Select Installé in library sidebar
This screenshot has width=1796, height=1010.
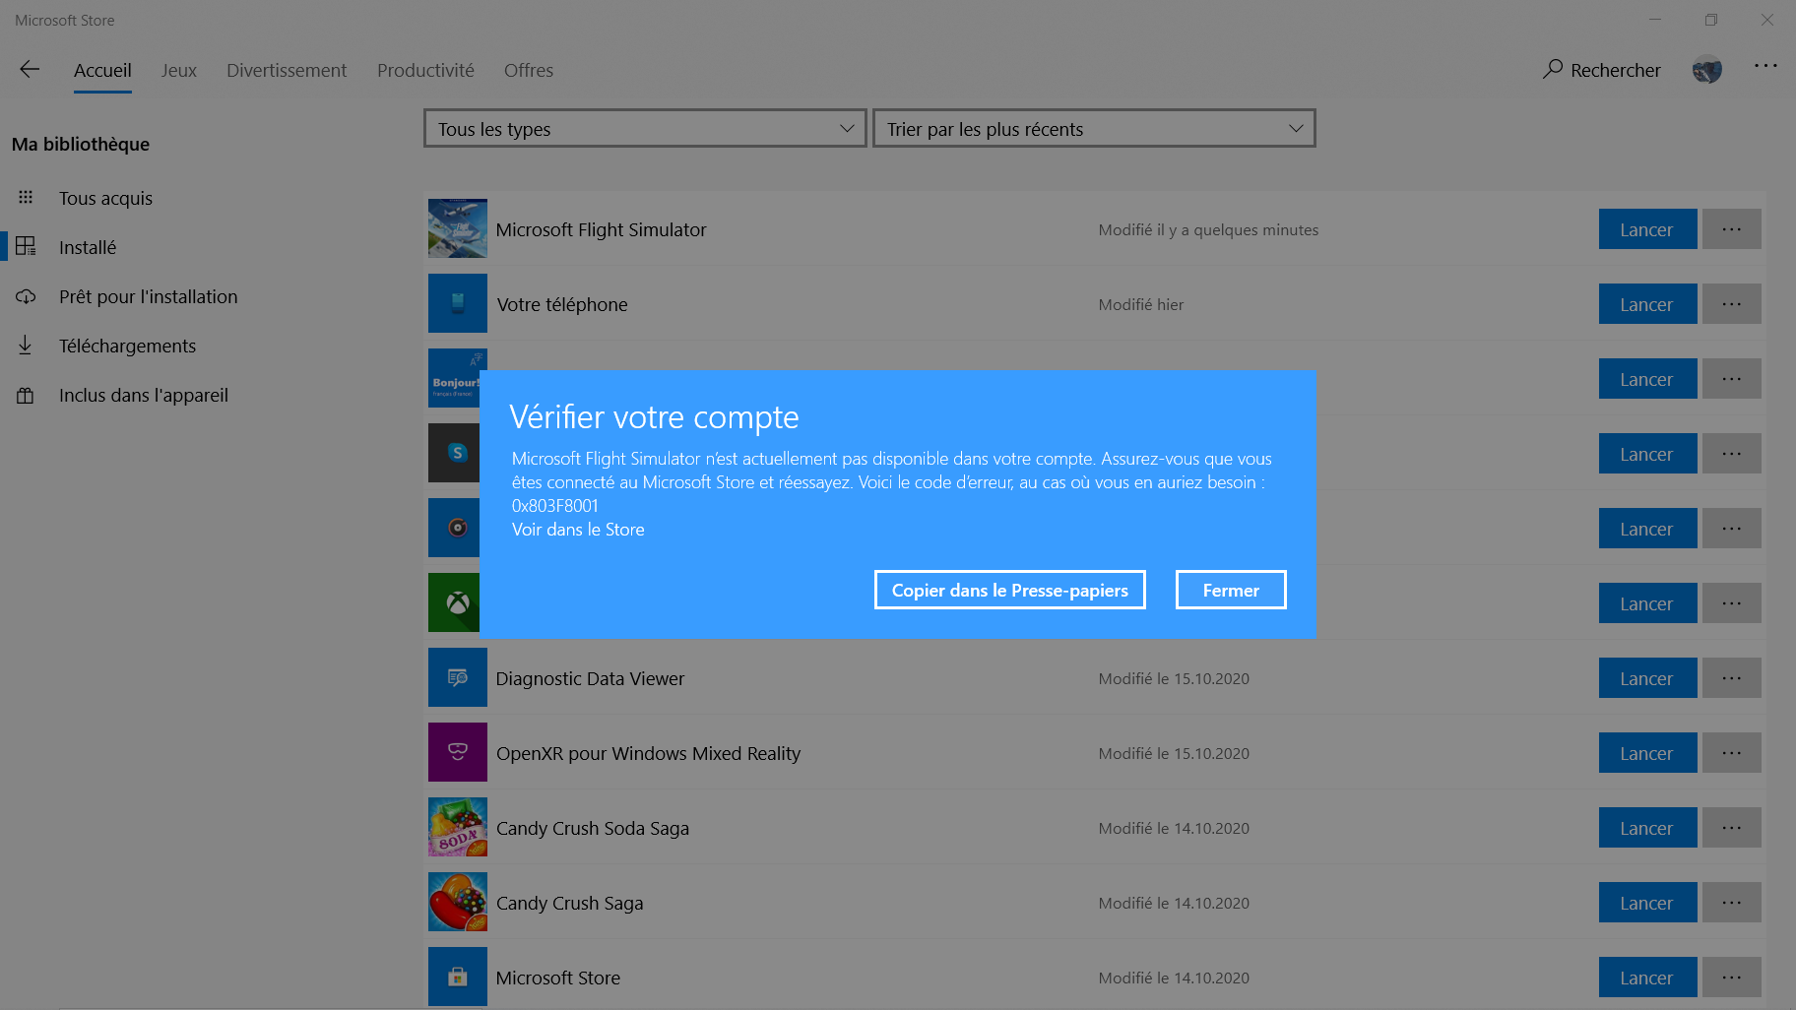click(88, 247)
